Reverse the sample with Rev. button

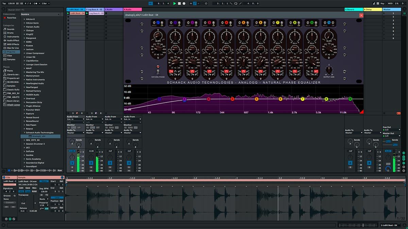pos(34,188)
